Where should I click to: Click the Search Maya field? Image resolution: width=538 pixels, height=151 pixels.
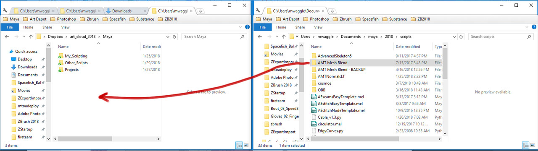tap(211, 36)
